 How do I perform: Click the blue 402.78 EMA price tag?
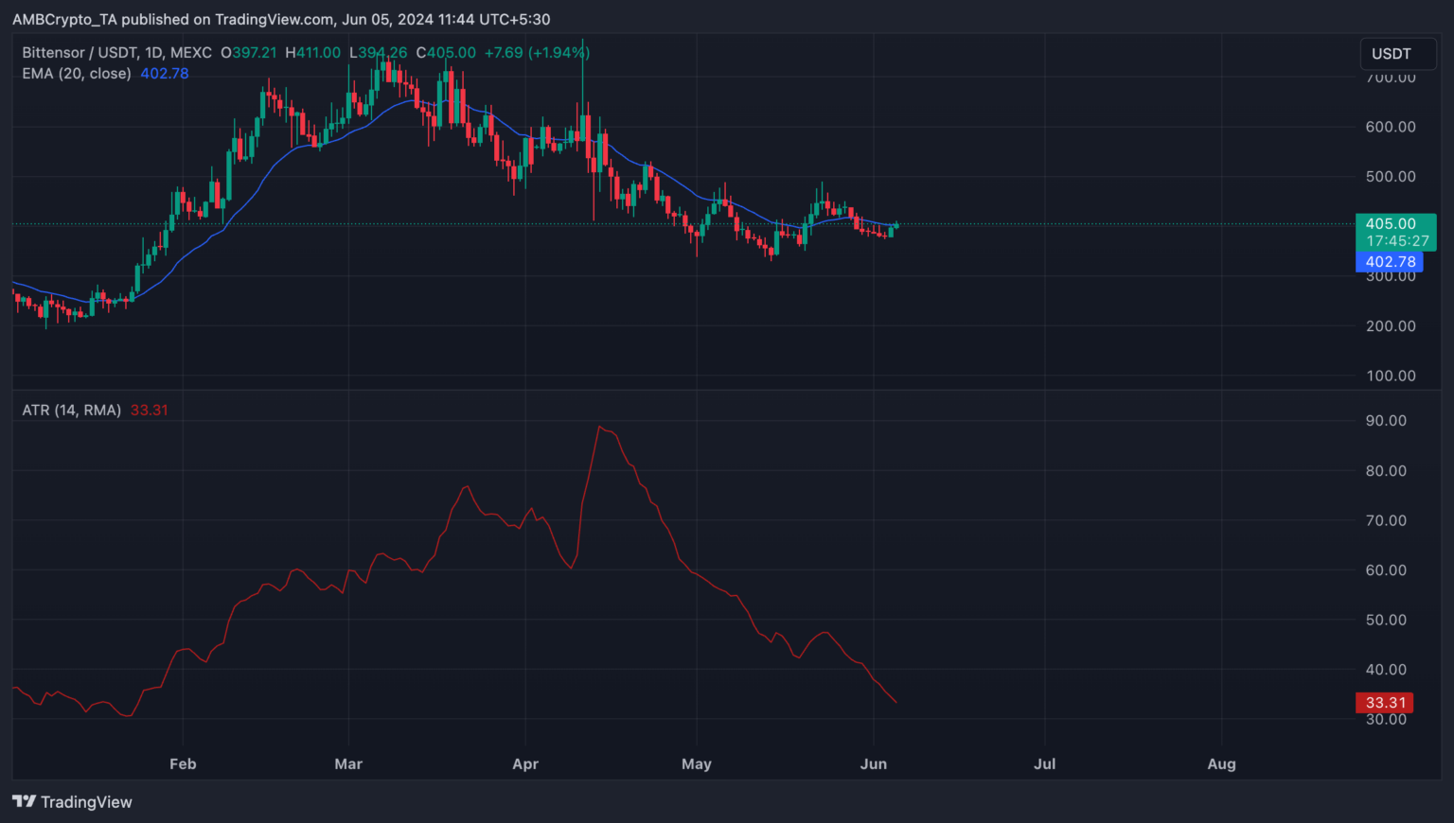pyautogui.click(x=1390, y=262)
